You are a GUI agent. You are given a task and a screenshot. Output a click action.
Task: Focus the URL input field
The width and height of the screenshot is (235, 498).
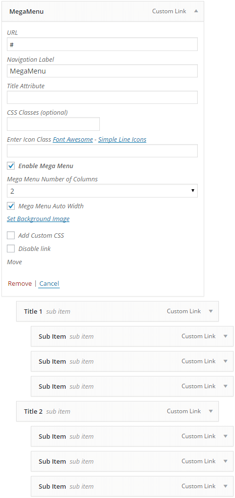[102, 45]
